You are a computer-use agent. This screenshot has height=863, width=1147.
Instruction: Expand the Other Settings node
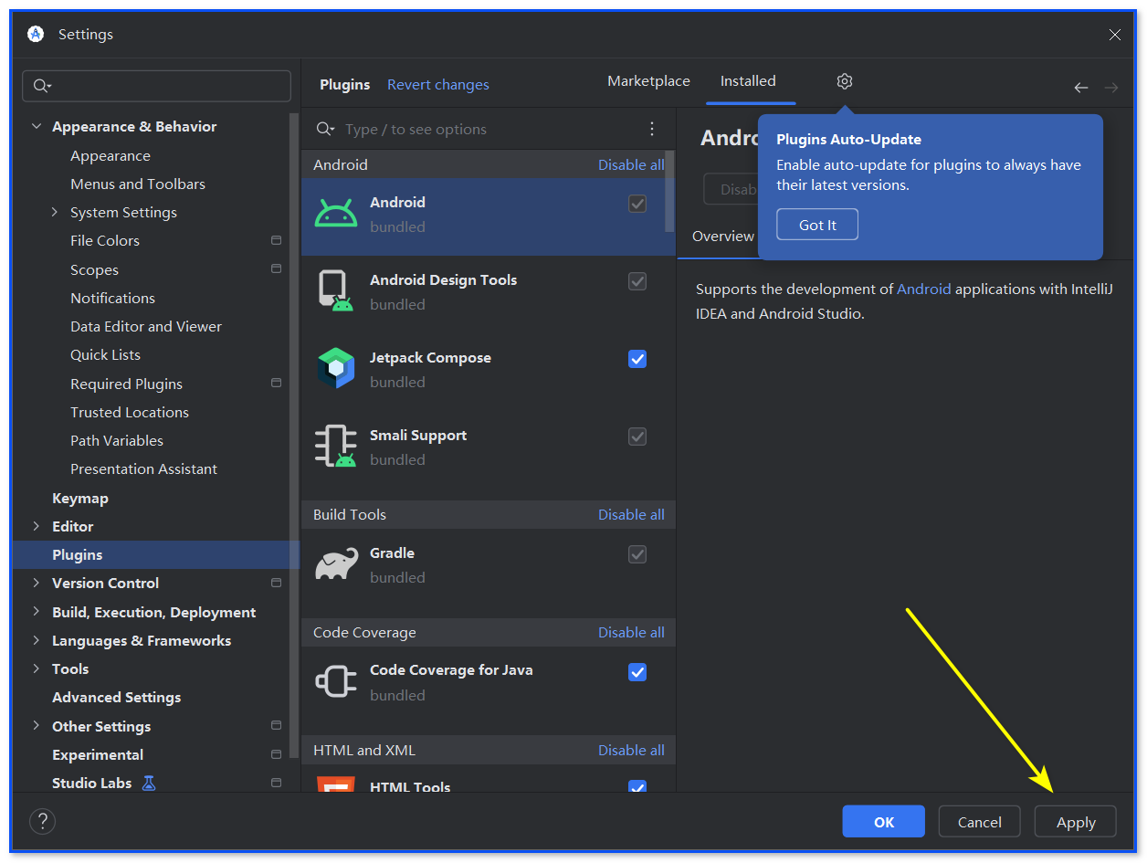click(37, 726)
